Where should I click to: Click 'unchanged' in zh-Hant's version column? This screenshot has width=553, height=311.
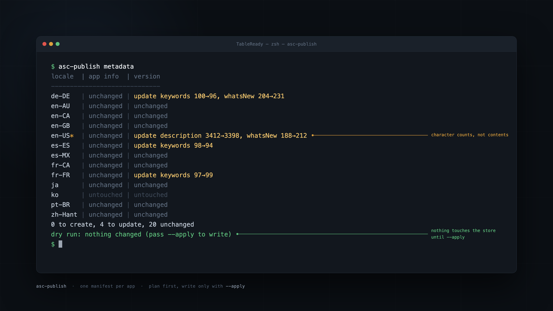point(150,215)
